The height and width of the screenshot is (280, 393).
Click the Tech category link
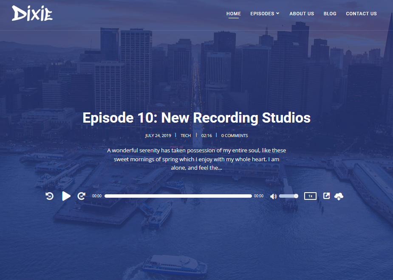click(x=186, y=136)
